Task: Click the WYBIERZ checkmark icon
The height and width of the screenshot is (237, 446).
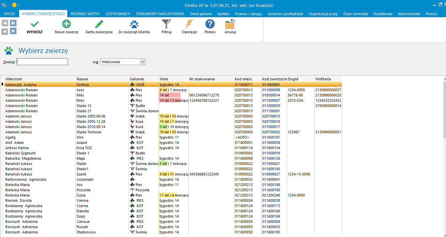Action: click(35, 24)
